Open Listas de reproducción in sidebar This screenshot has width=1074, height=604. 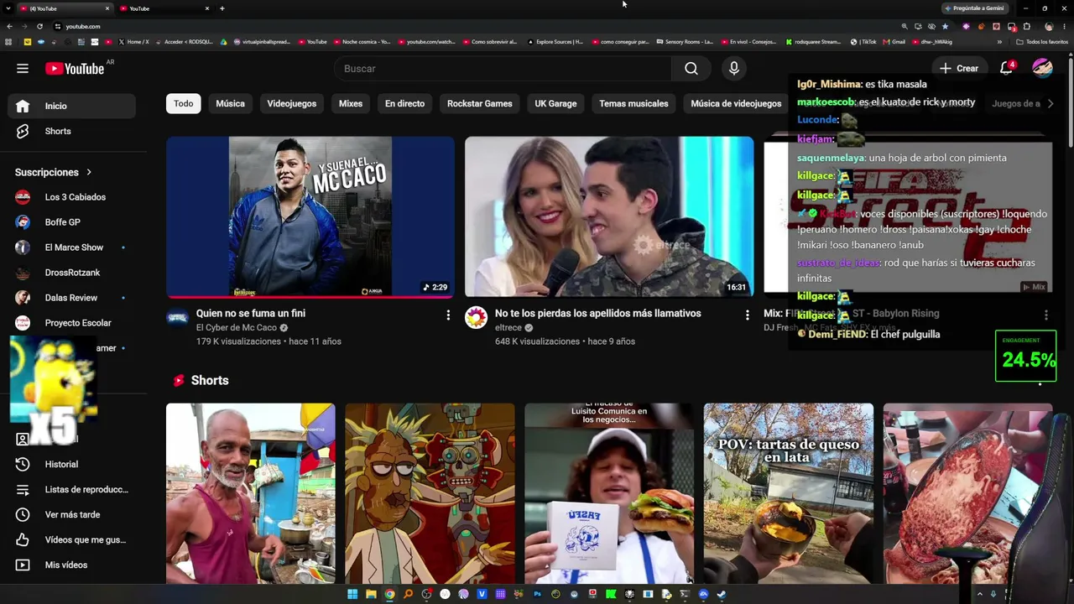point(71,490)
